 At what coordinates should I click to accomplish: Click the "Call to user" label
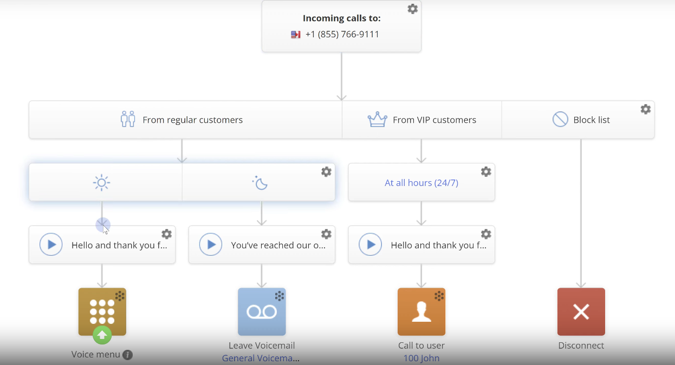coord(421,346)
